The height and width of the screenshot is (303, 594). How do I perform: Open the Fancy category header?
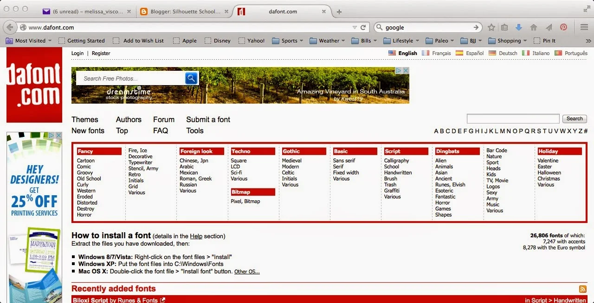99,151
